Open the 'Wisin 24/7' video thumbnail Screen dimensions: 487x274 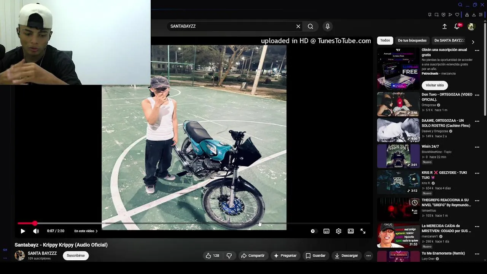pos(398,156)
